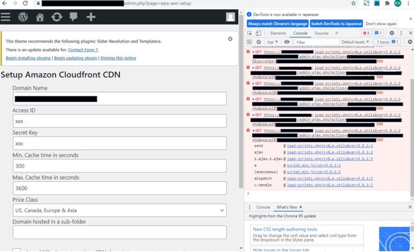Screen dimensions: 414x252
Task: Focus the Access ID field
Action: (x=120, y=121)
